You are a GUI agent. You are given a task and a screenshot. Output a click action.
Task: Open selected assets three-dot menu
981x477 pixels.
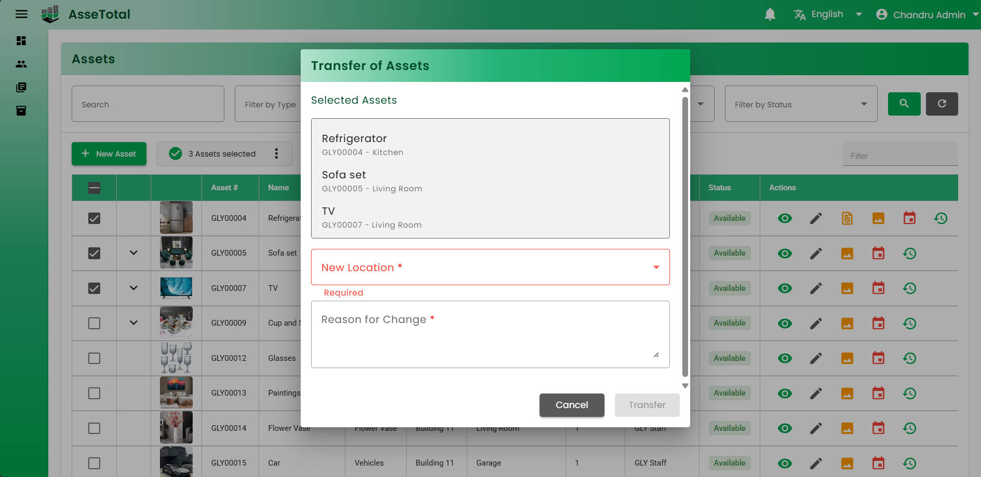(276, 153)
